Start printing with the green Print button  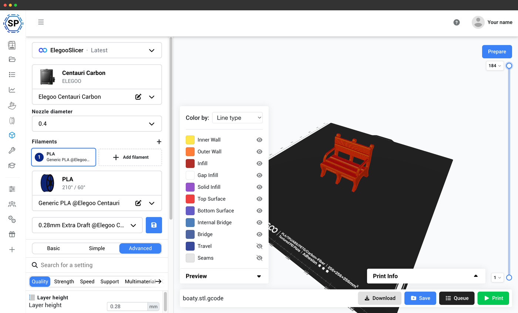point(493,298)
